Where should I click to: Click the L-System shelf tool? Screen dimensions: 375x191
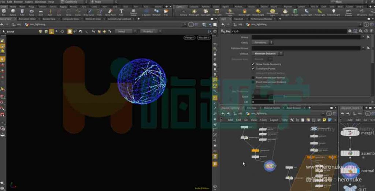[146, 12]
